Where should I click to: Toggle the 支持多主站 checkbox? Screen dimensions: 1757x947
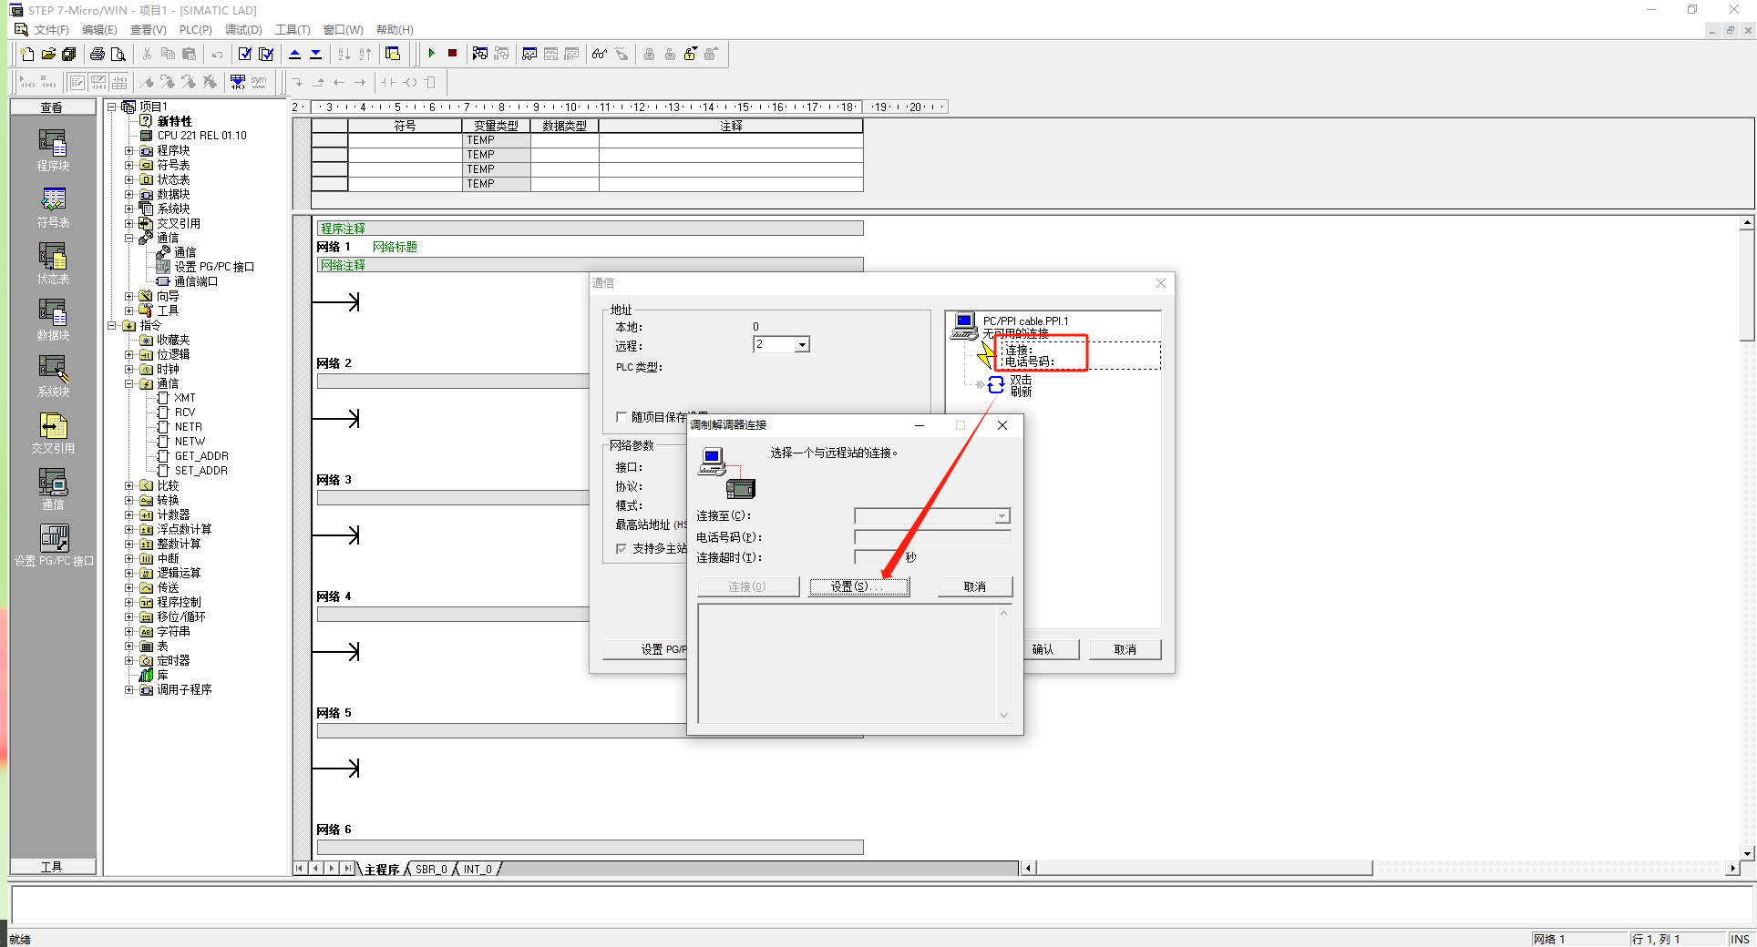[622, 549]
